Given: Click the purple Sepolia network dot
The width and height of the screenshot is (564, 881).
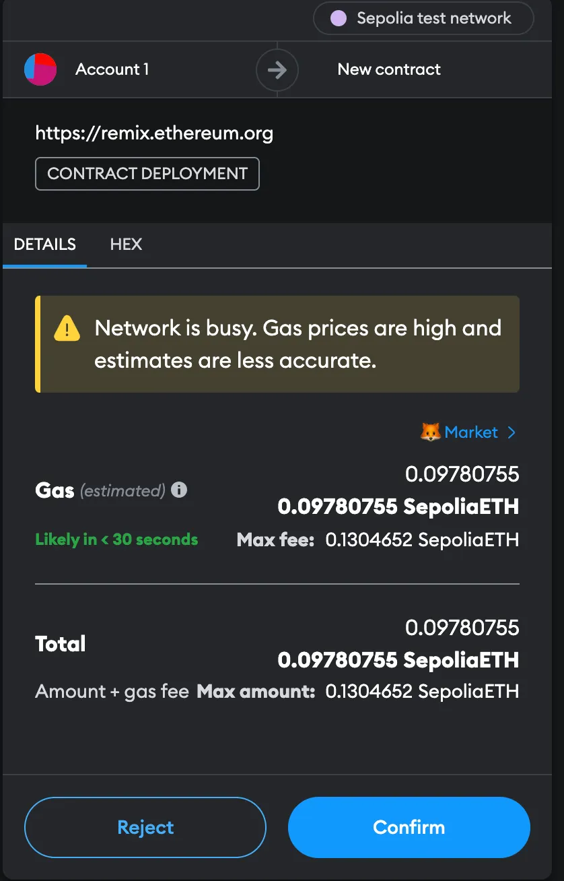Looking at the screenshot, I should [x=339, y=18].
